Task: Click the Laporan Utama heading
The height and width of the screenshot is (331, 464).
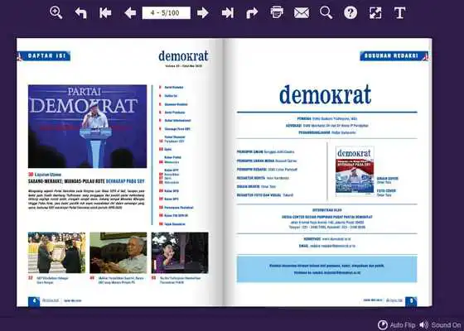Action: (x=48, y=175)
